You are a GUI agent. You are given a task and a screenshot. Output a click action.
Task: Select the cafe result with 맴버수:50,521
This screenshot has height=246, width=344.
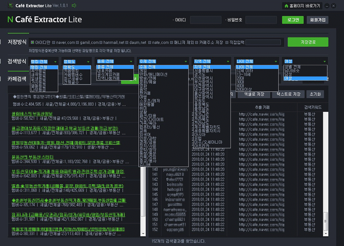(74, 116)
